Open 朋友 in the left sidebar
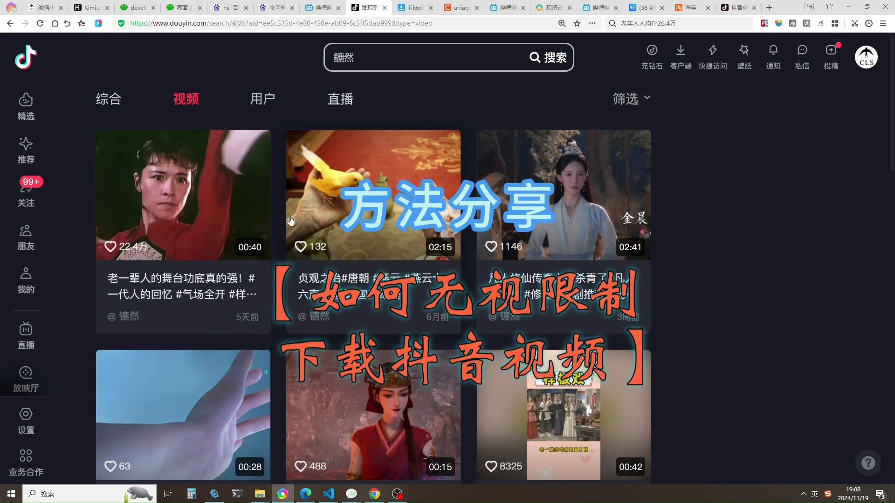The width and height of the screenshot is (895, 503). 26,238
